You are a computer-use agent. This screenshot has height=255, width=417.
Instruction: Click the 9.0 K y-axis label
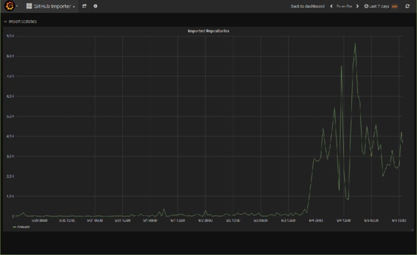10,36
